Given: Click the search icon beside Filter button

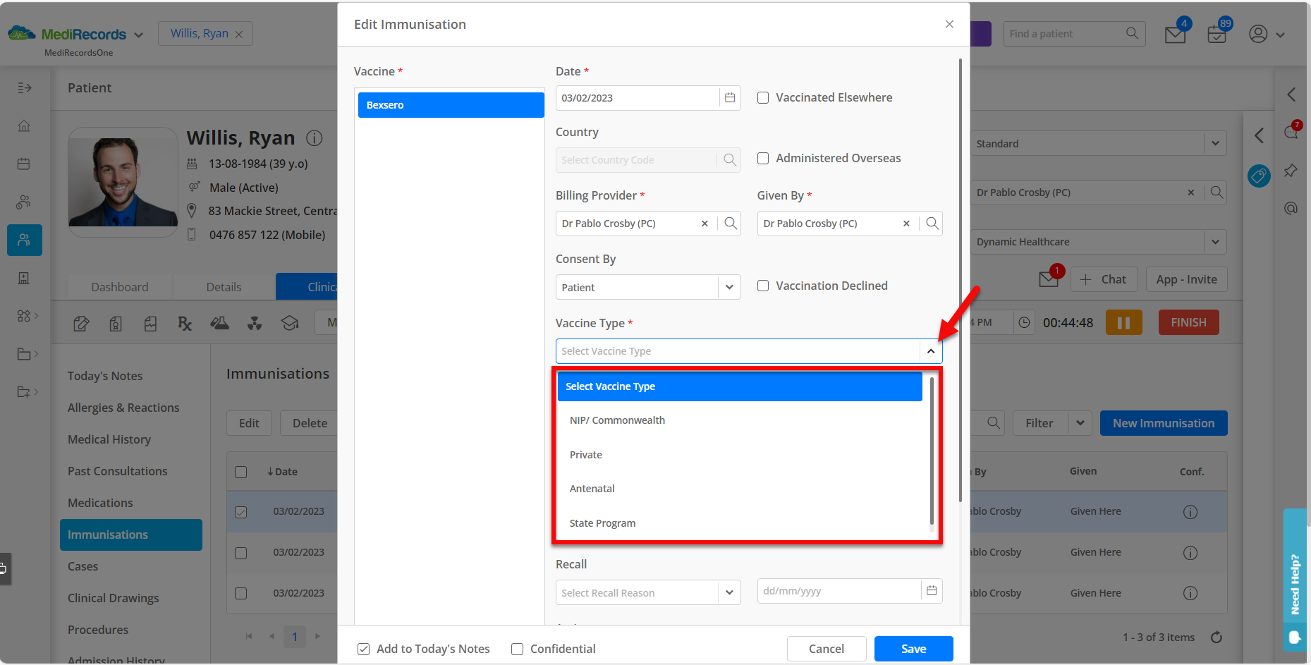Looking at the screenshot, I should point(993,423).
